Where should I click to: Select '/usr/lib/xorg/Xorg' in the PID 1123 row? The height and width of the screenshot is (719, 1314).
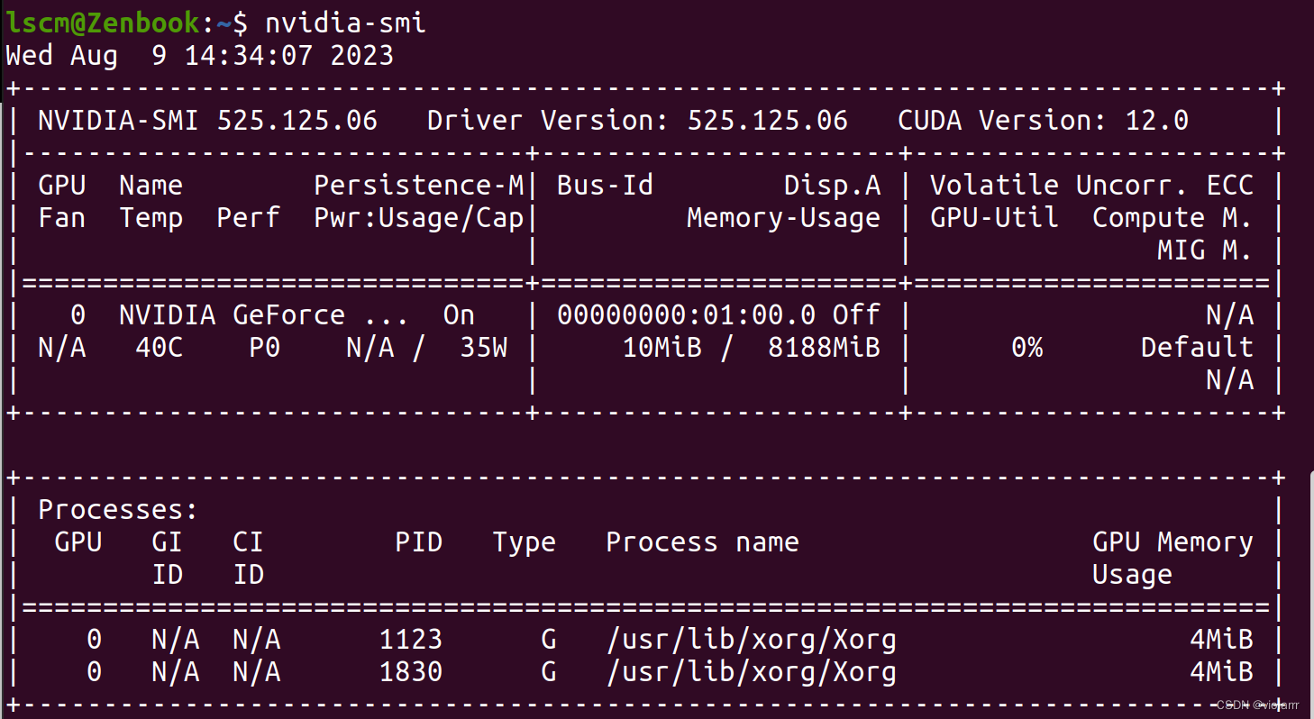tap(751, 640)
